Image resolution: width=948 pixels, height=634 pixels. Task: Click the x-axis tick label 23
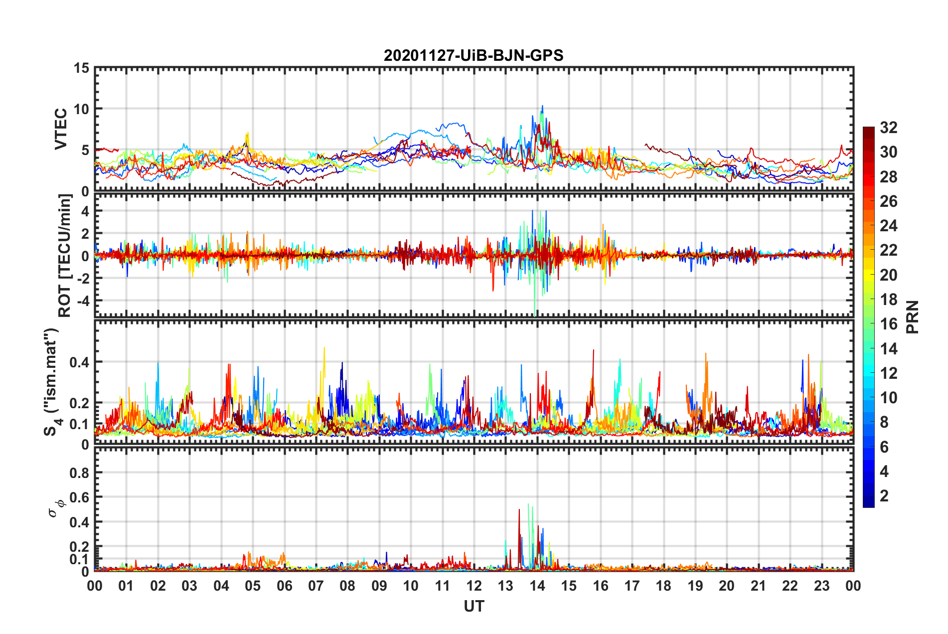822,586
